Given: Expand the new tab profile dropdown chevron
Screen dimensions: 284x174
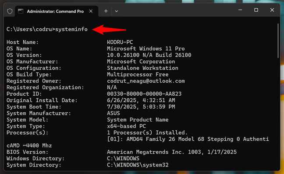Looking at the screenshot, I should [117, 11].
